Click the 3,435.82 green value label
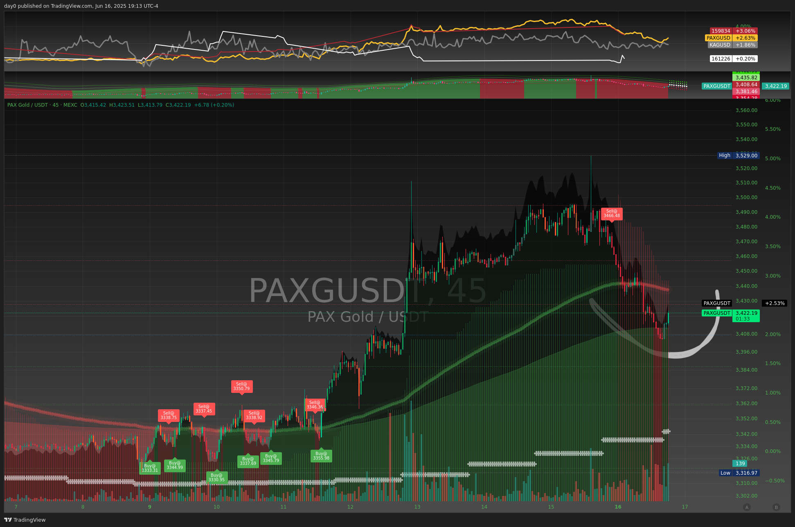 746,78
